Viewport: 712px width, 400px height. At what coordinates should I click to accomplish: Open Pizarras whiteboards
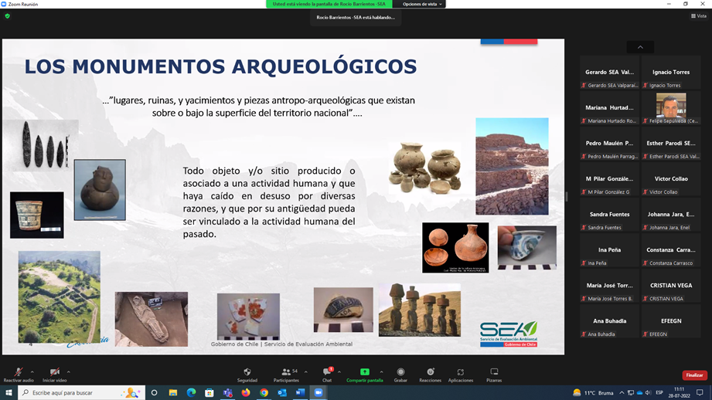(494, 373)
